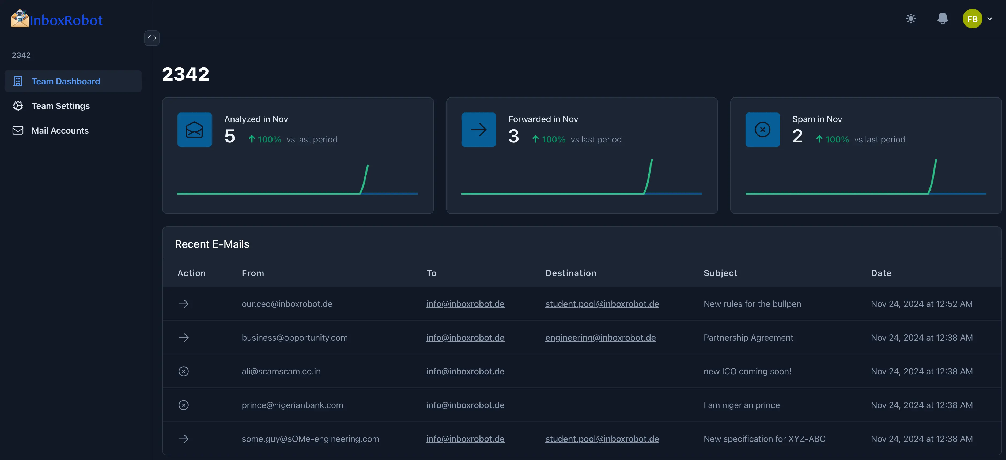Click the Forwarded in Nov trend chart
This screenshot has width=1006, height=460.
pyautogui.click(x=581, y=176)
